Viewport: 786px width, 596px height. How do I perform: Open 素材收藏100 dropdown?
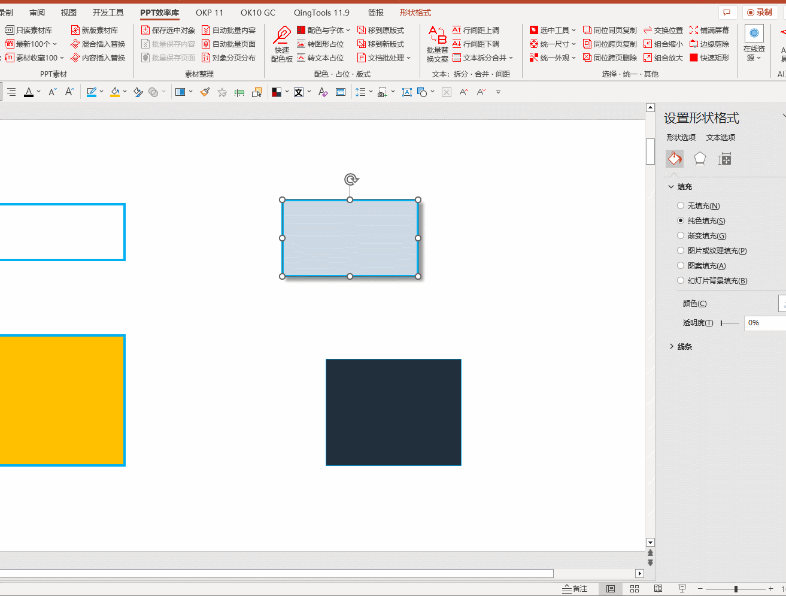click(34, 58)
